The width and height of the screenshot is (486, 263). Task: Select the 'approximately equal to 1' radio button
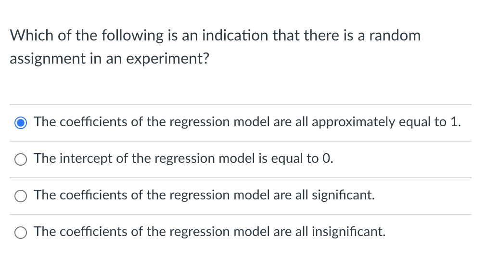coord(21,123)
